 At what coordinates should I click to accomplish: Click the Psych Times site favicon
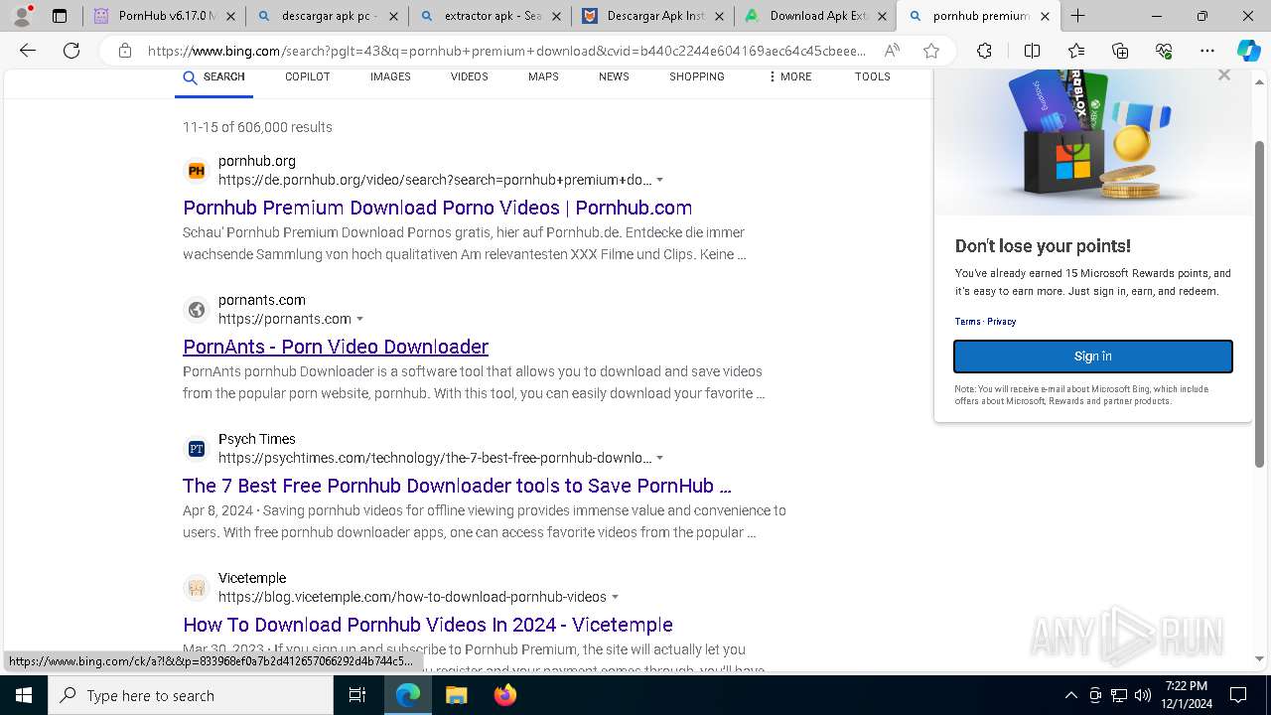(197, 449)
